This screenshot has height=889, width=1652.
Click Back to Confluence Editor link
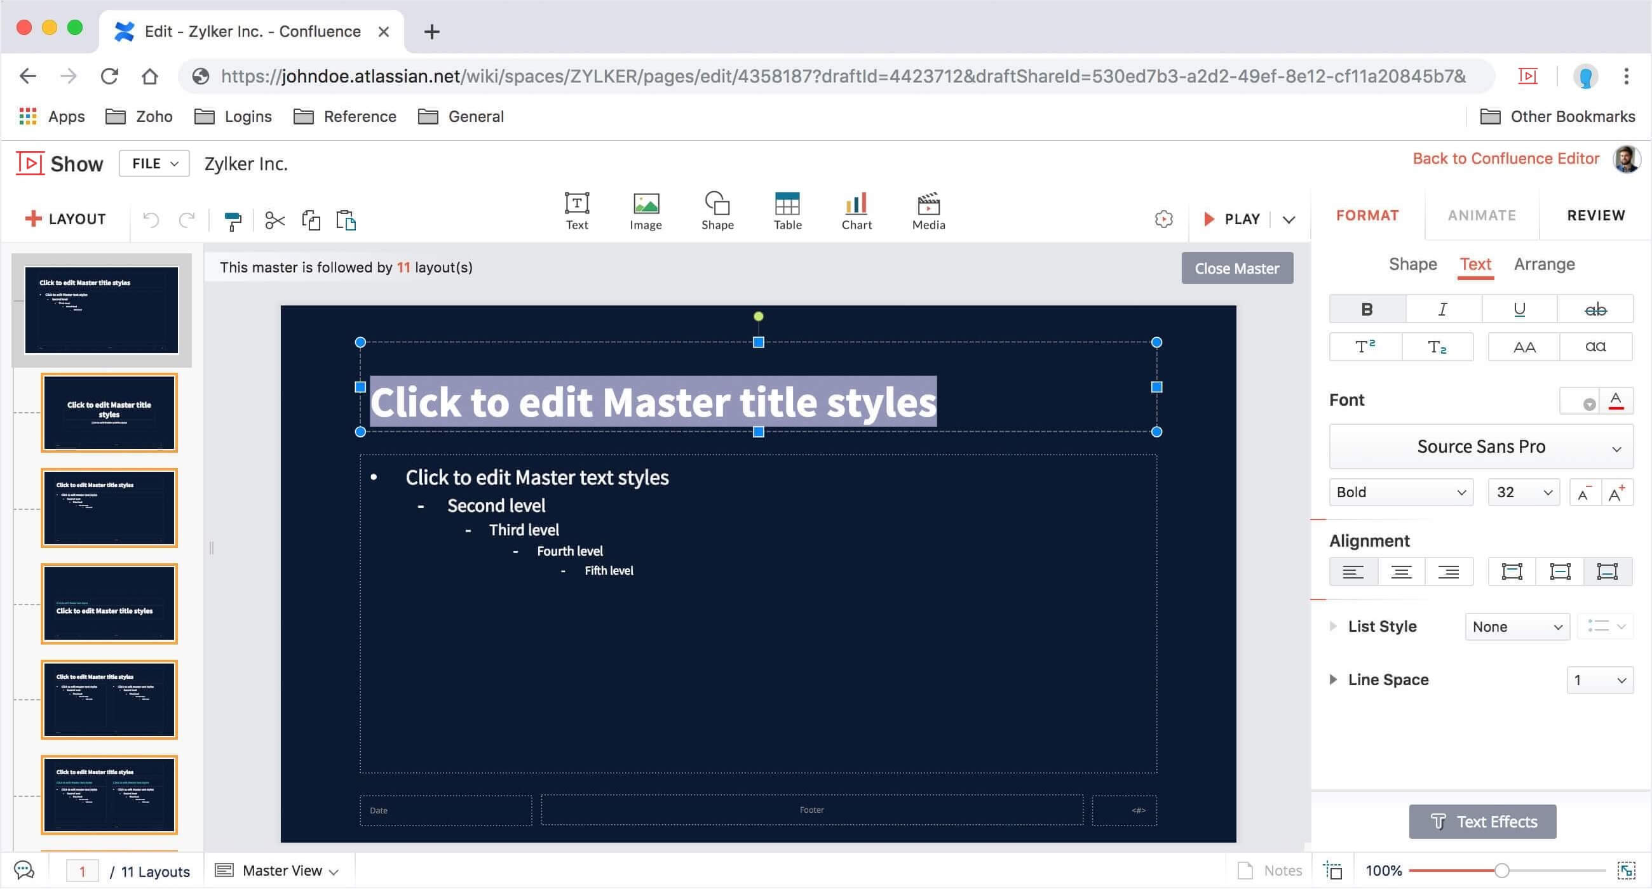click(x=1505, y=158)
